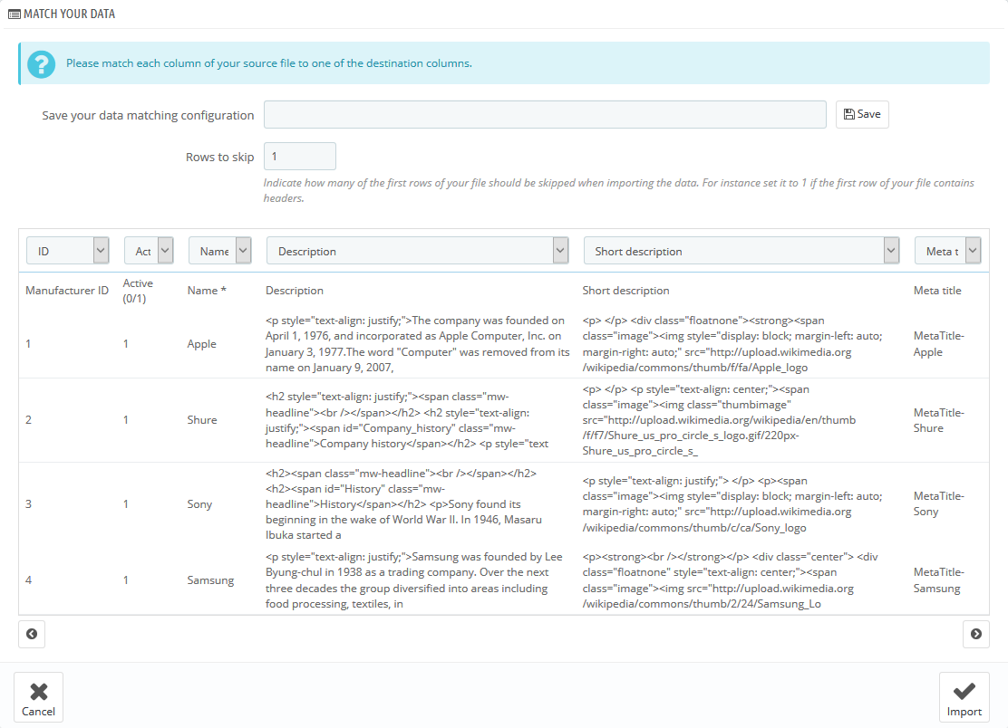Open the Name column dropdown
The image size is (1008, 728).
pyautogui.click(x=220, y=251)
